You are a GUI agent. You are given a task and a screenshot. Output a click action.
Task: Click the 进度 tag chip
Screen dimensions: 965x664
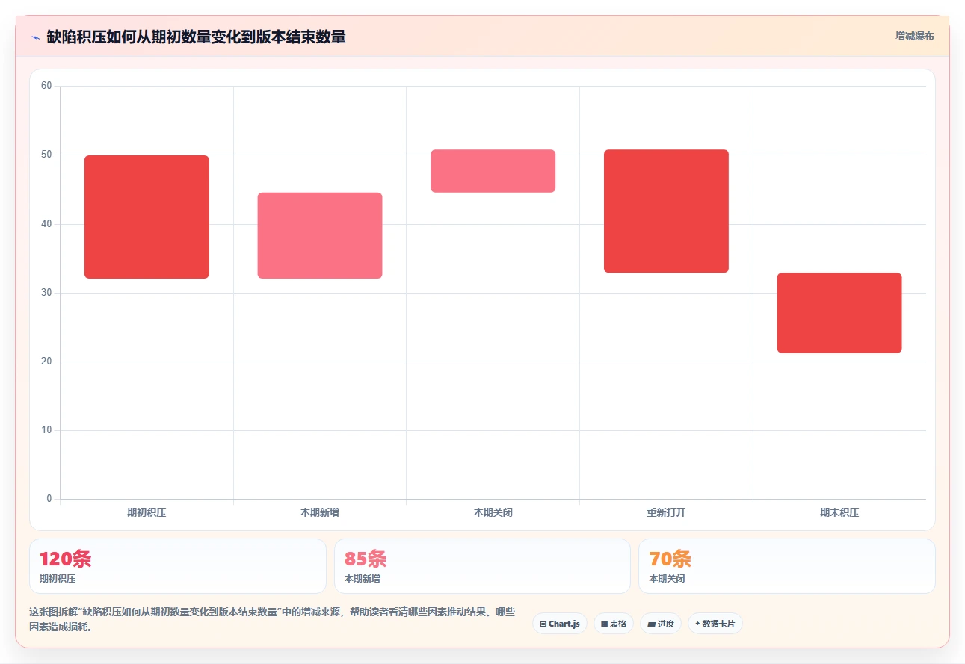click(661, 624)
